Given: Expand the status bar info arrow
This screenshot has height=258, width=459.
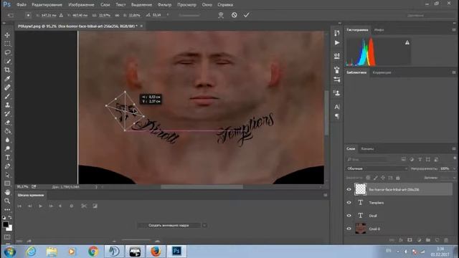Looking at the screenshot, I should click(x=96, y=187).
